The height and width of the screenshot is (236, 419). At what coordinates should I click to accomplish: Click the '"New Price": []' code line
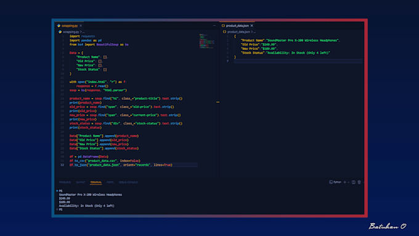pos(89,65)
